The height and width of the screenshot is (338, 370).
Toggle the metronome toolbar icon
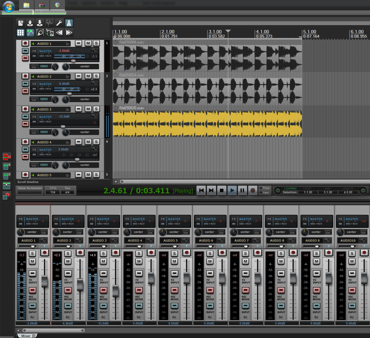point(69,23)
